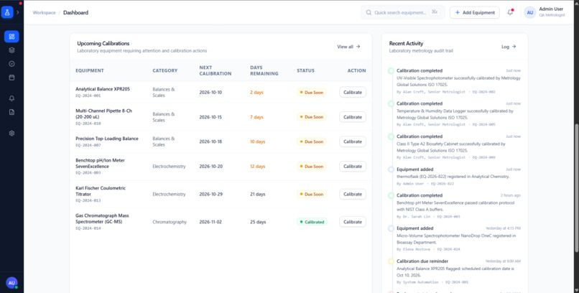
Task: Click the AU avatar at sidebar bottom
Action: [11, 283]
